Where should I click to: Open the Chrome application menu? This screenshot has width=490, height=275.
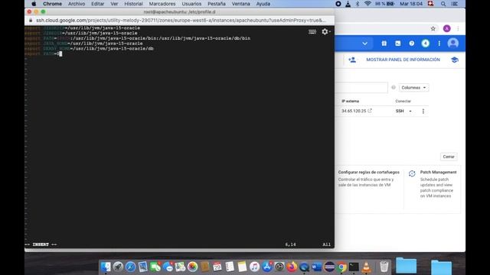point(52,4)
